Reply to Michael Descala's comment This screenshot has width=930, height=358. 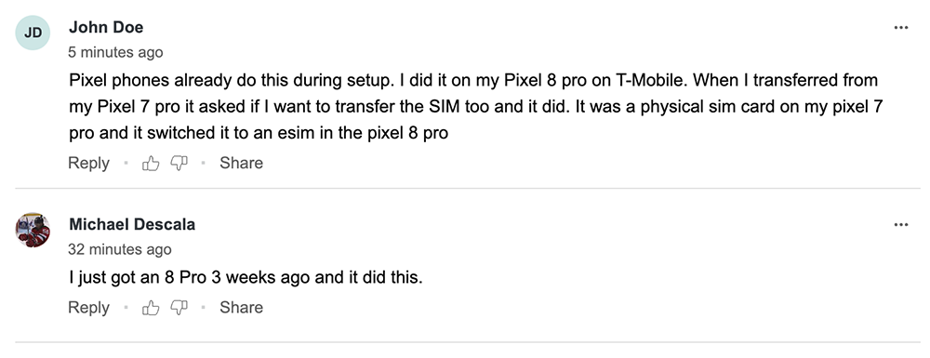click(x=88, y=308)
